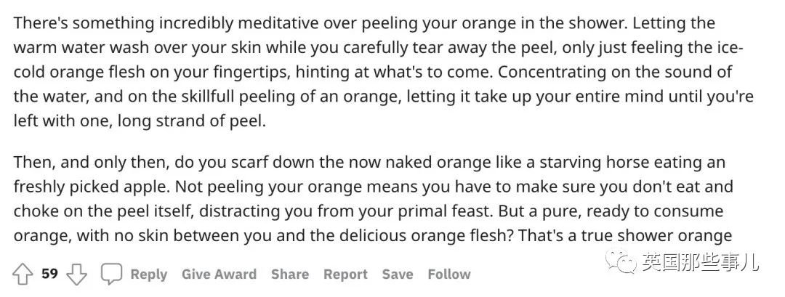Viewport: 785px width, 297px height.
Task: Downvote the shower orange comment
Action: click(x=76, y=274)
